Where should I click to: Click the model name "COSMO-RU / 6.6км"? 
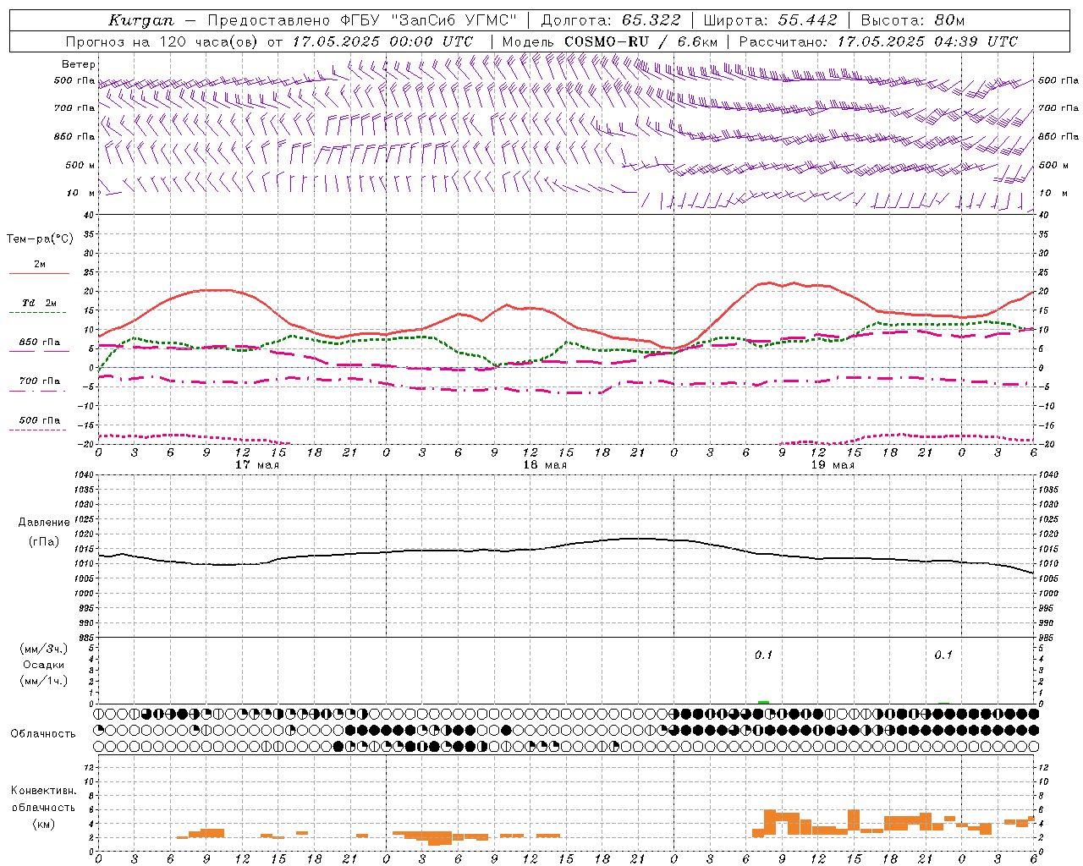coord(641,41)
